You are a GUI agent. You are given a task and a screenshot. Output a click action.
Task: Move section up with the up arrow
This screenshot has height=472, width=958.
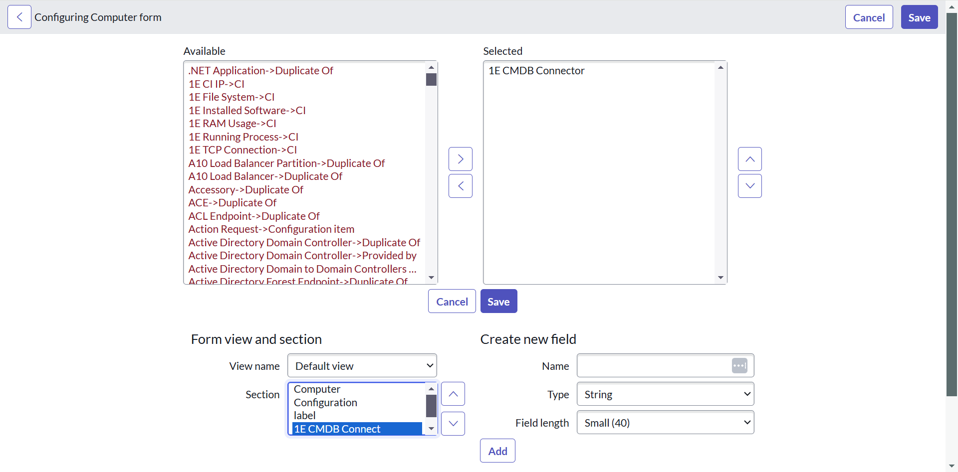[x=453, y=394]
